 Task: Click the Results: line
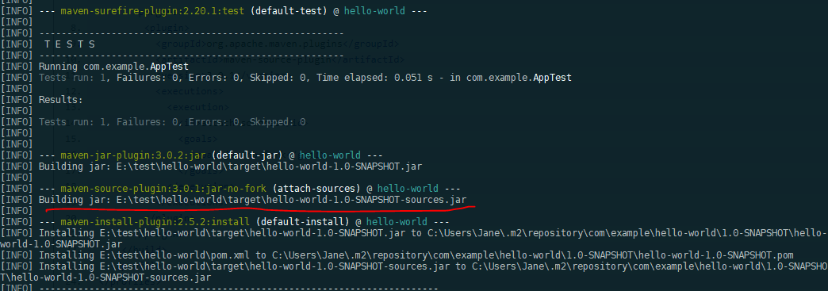(61, 100)
